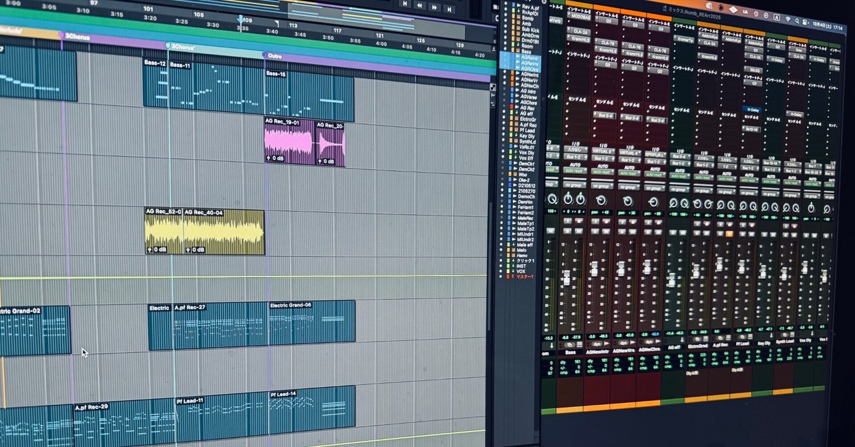Click the UA icon in the menu bar

click(x=745, y=12)
